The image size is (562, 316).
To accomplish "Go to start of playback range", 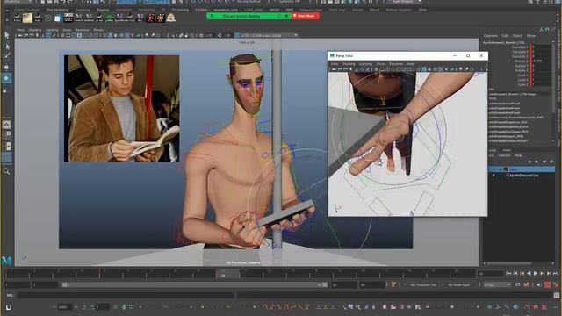I will point(508,273).
